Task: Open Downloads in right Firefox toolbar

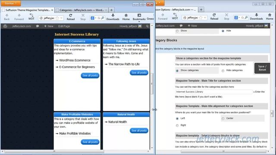Action: 257,15
